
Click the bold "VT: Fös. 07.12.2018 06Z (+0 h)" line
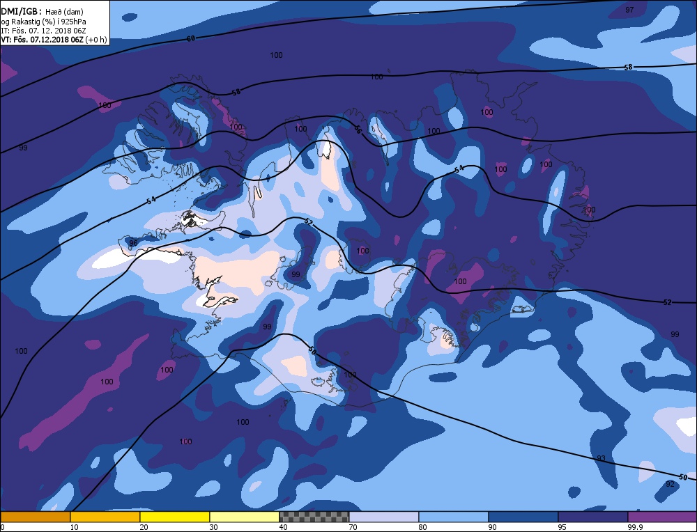coord(54,40)
